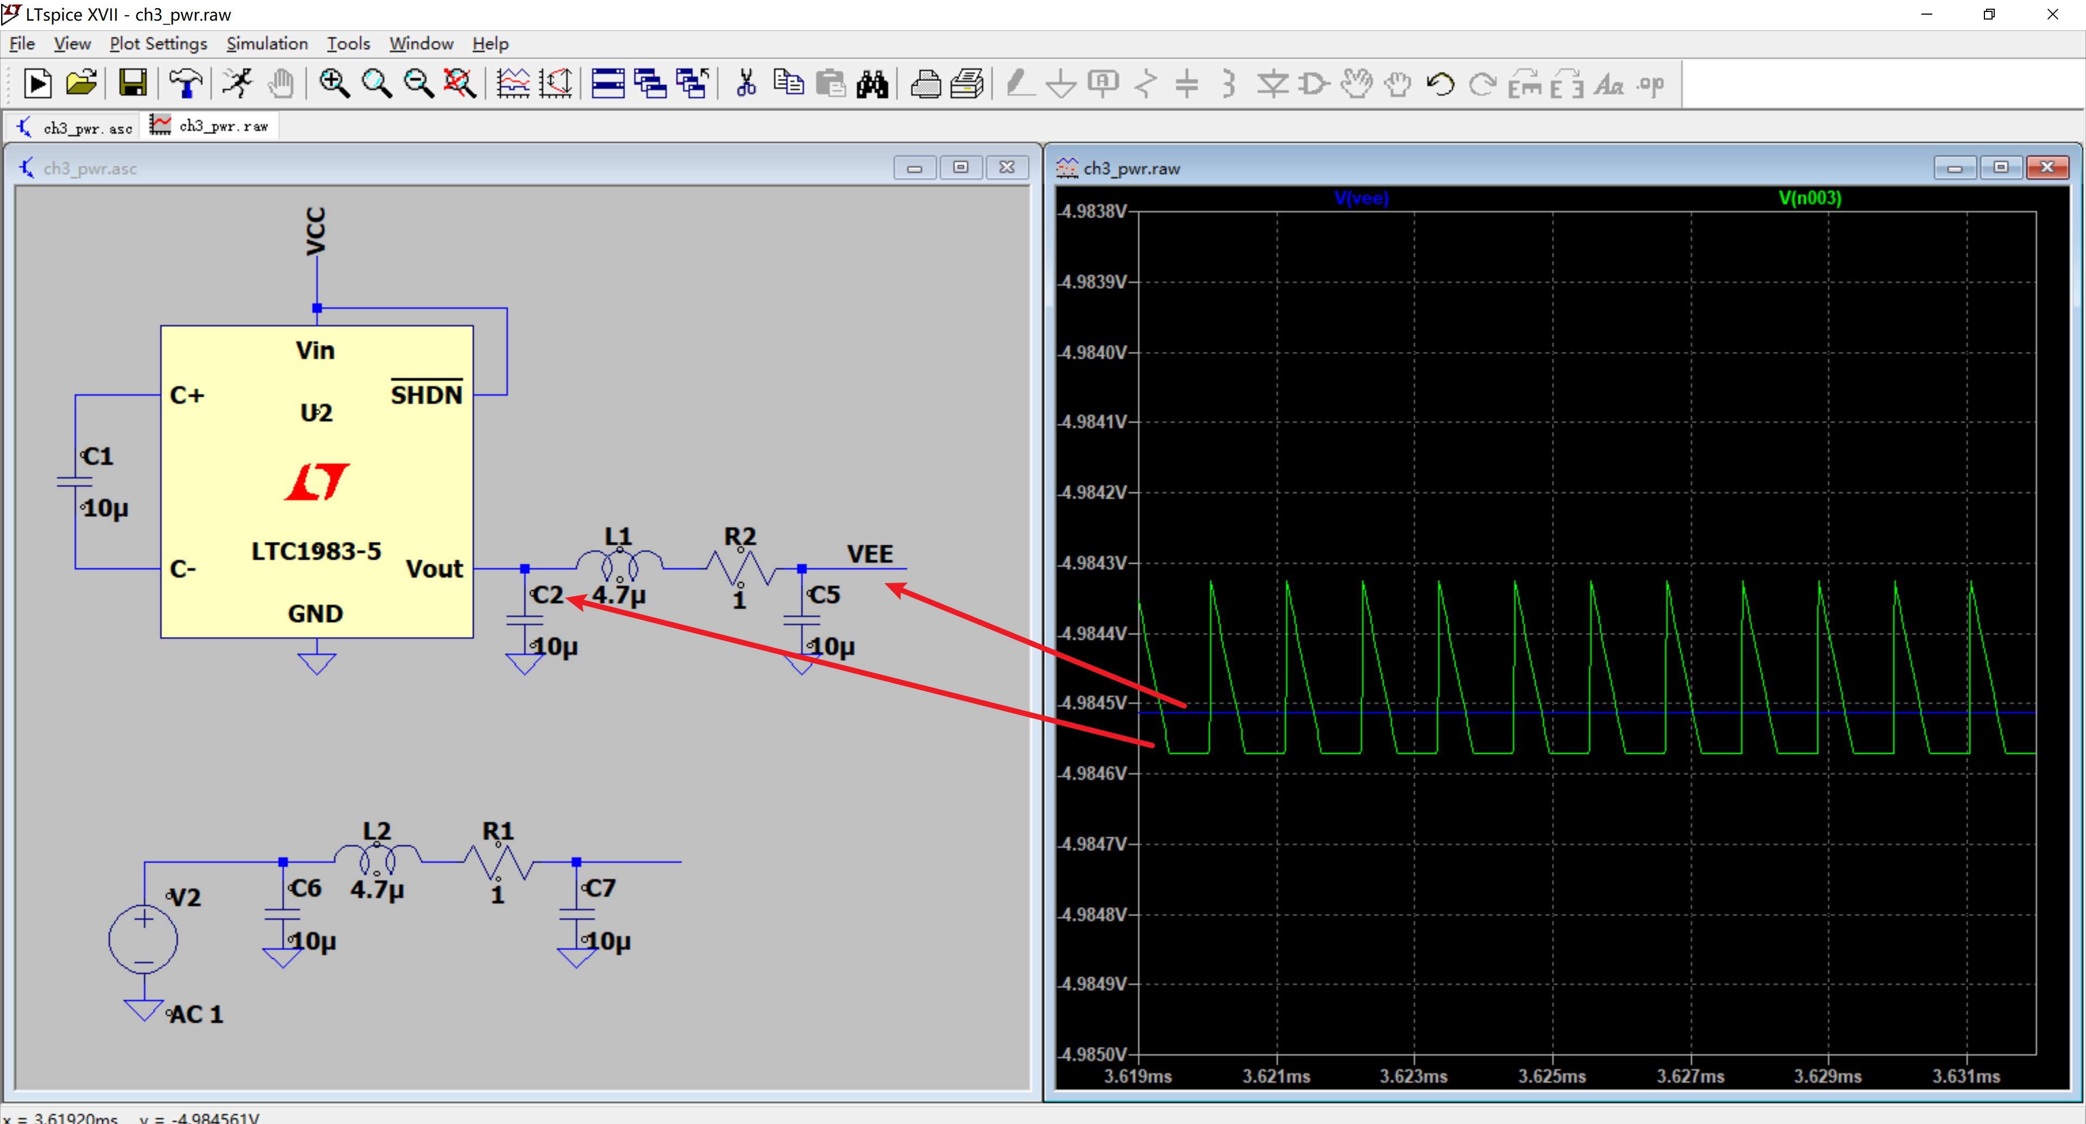Click the Run simulation icon
Viewport: 2086px width, 1124px height.
(x=37, y=83)
